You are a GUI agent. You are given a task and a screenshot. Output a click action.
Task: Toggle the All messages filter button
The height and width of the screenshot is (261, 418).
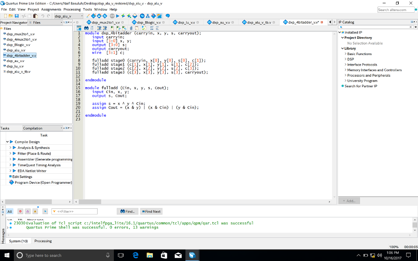[10, 211]
